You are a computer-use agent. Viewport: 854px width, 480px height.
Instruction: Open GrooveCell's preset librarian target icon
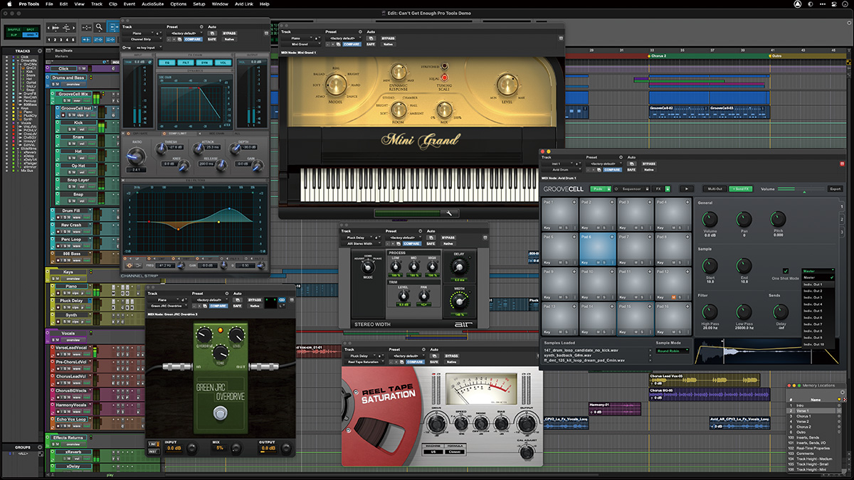(x=621, y=157)
